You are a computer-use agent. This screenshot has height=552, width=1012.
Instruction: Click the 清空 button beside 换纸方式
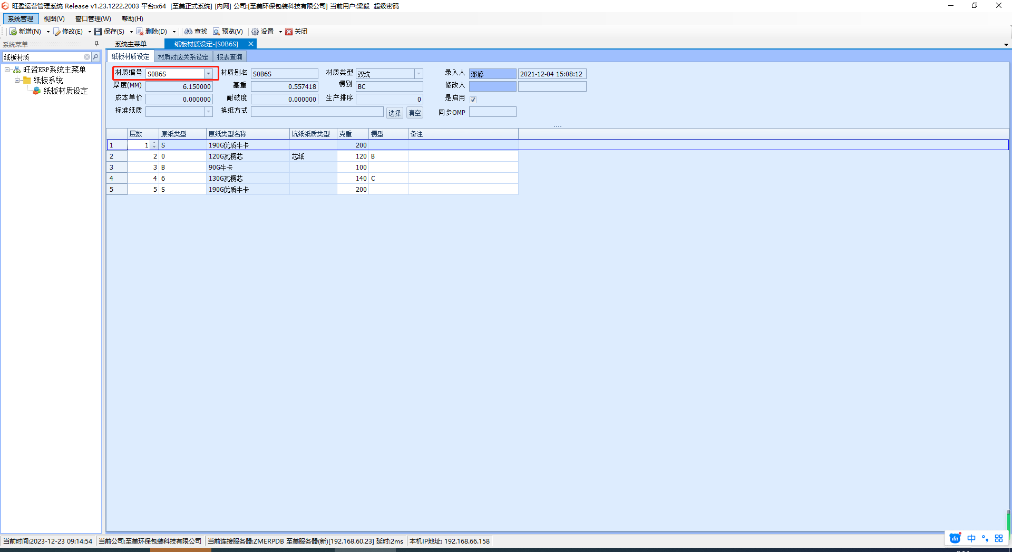(415, 113)
